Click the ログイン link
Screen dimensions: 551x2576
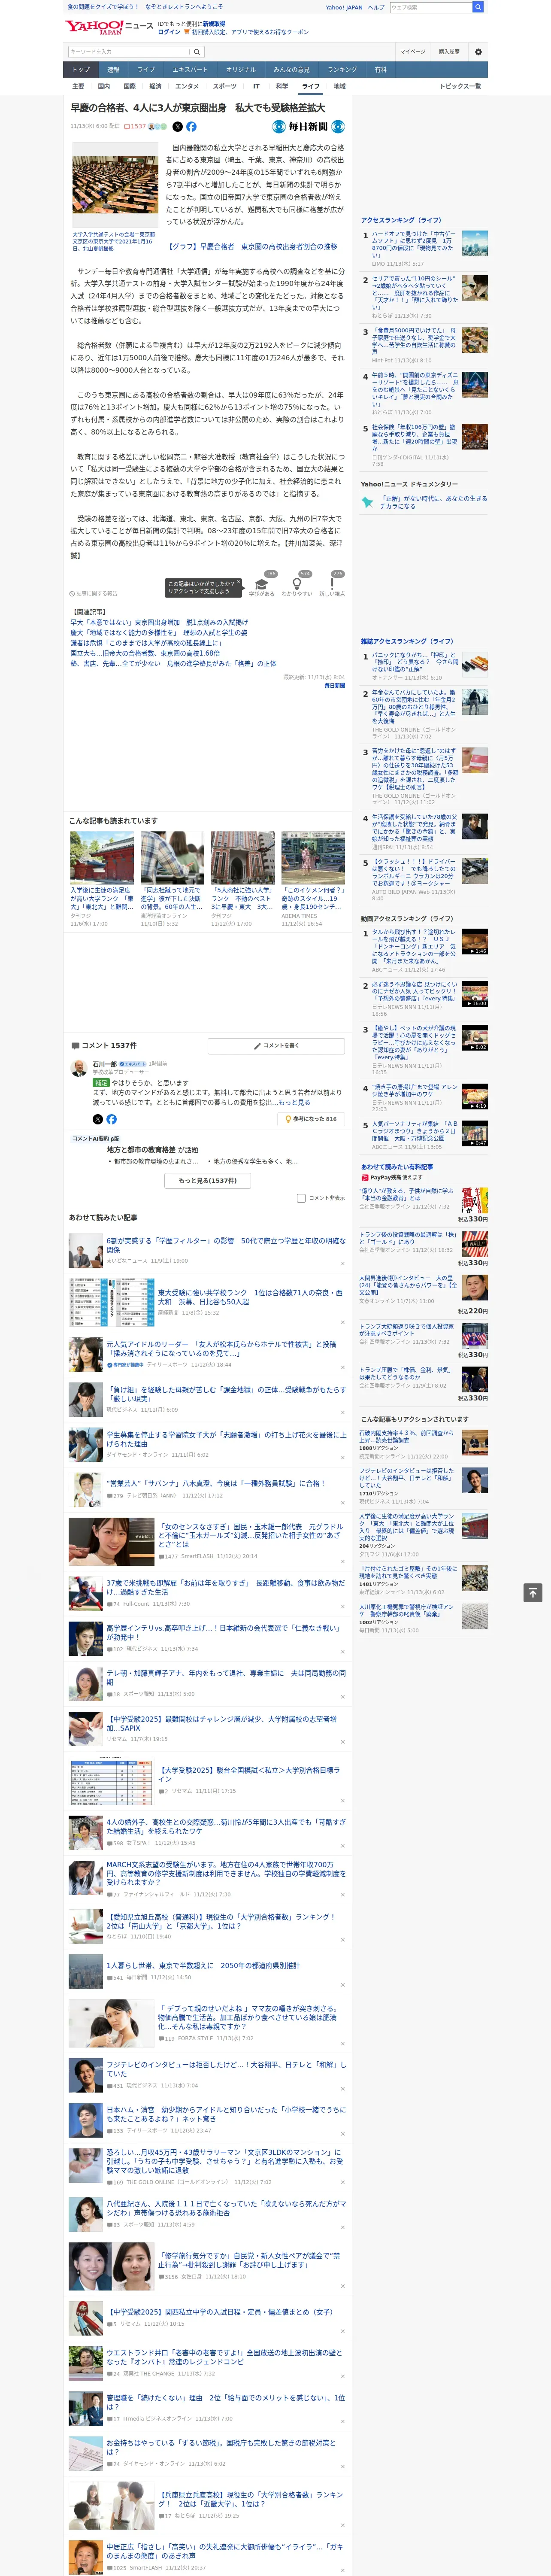click(169, 32)
